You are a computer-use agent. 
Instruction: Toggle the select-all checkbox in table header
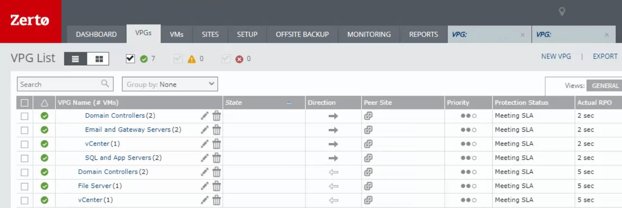pos(25,103)
